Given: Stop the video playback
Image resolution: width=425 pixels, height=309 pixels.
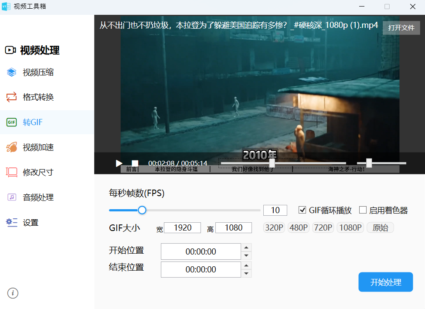Looking at the screenshot, I should pos(135,163).
